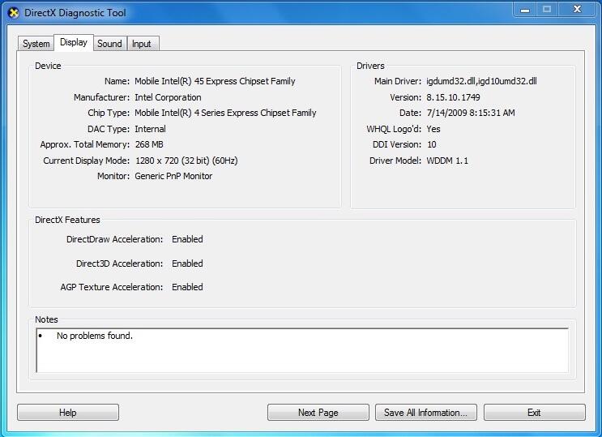Click driver version '8.15.10.1749'
602x437 pixels.
tap(453, 97)
